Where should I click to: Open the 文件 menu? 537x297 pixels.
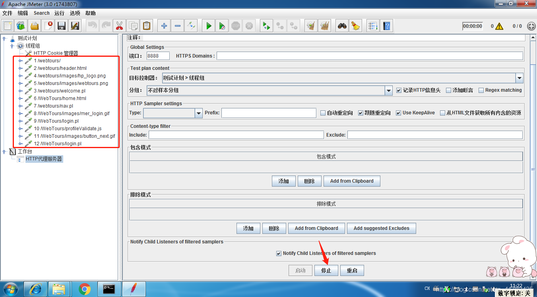tap(8, 13)
